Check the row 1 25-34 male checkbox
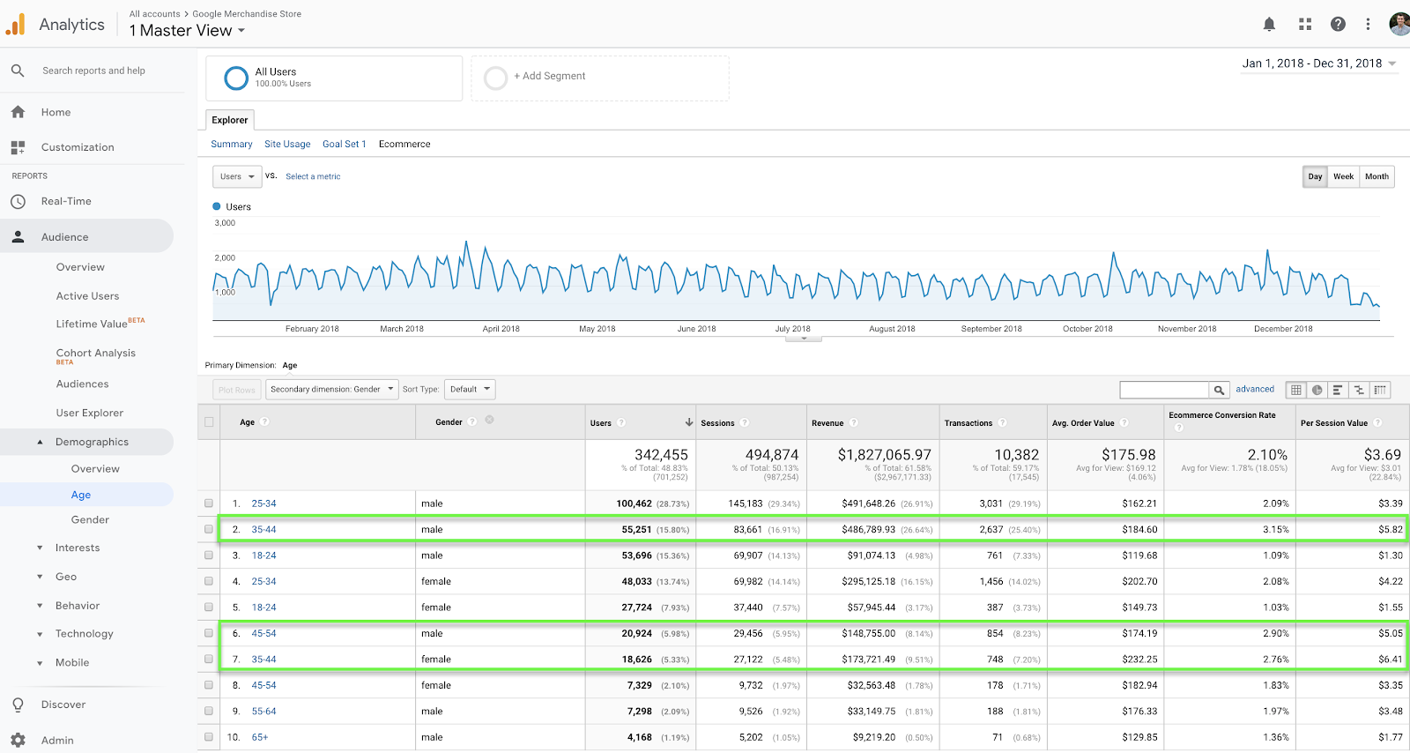The width and height of the screenshot is (1410, 753). (209, 503)
